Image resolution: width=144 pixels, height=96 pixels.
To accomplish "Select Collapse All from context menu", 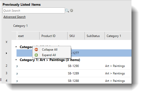I will click(50, 50).
